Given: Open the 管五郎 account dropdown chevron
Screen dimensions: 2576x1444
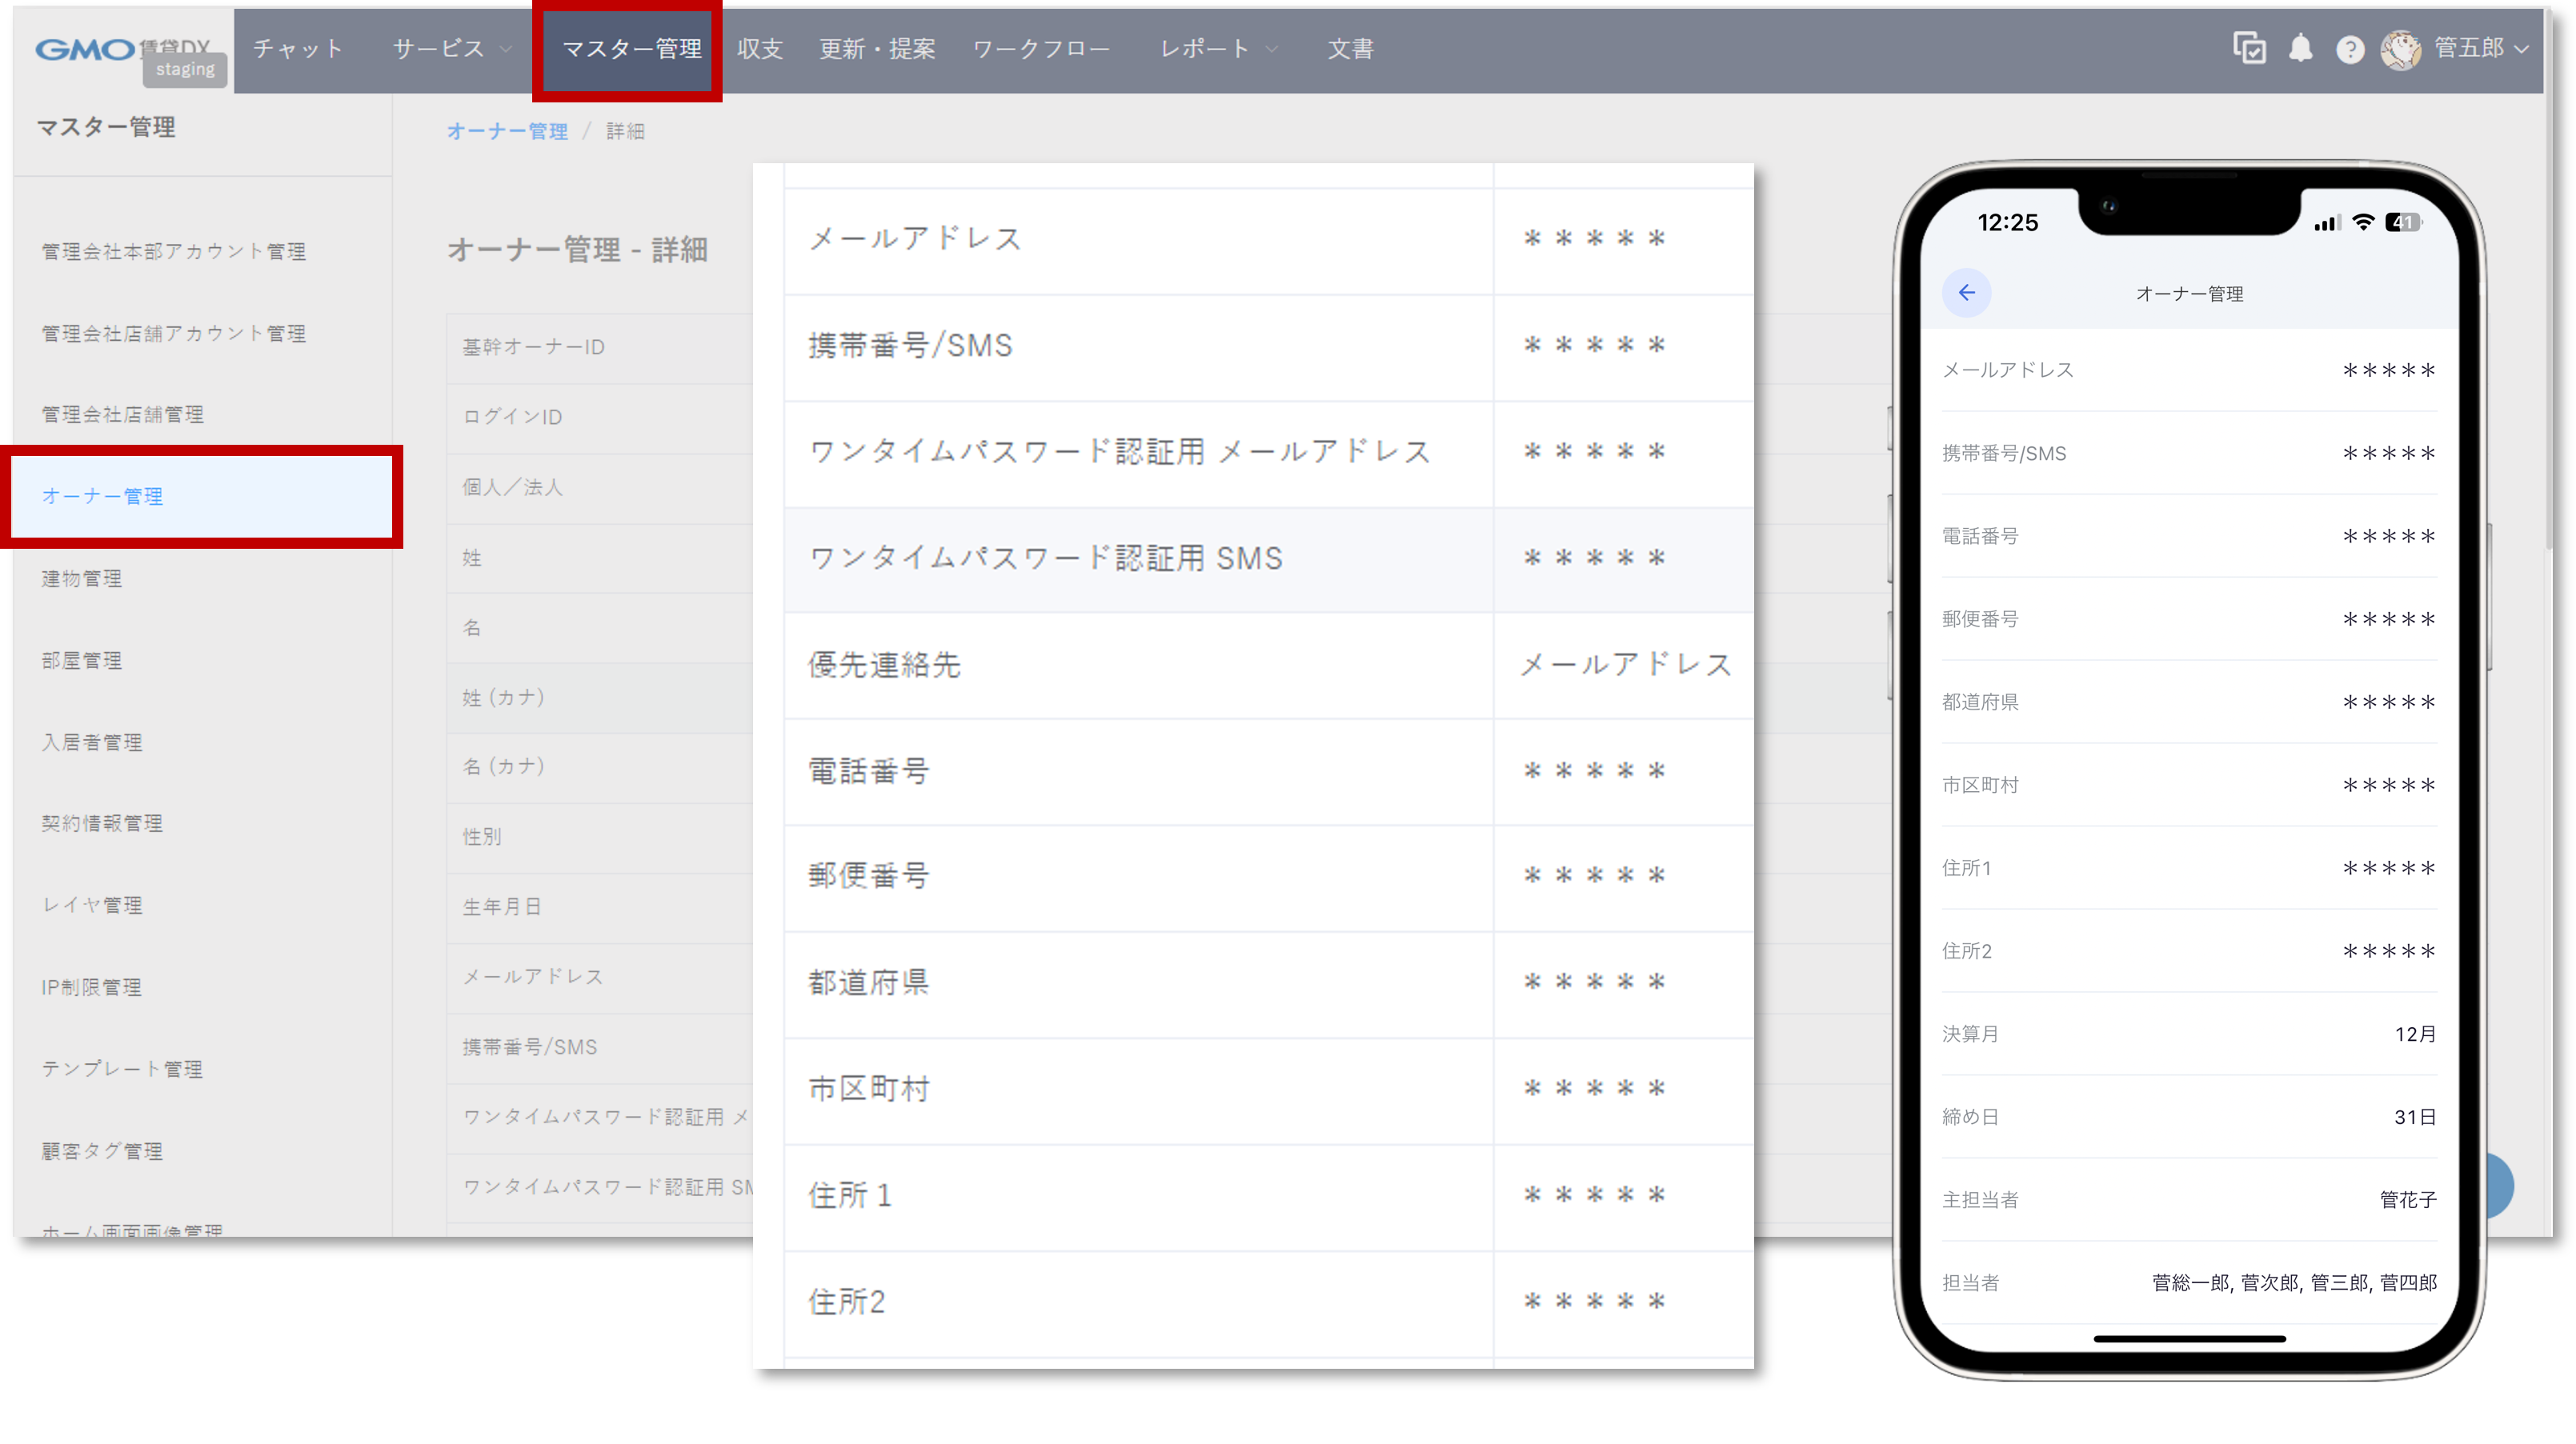Looking at the screenshot, I should [2522, 50].
